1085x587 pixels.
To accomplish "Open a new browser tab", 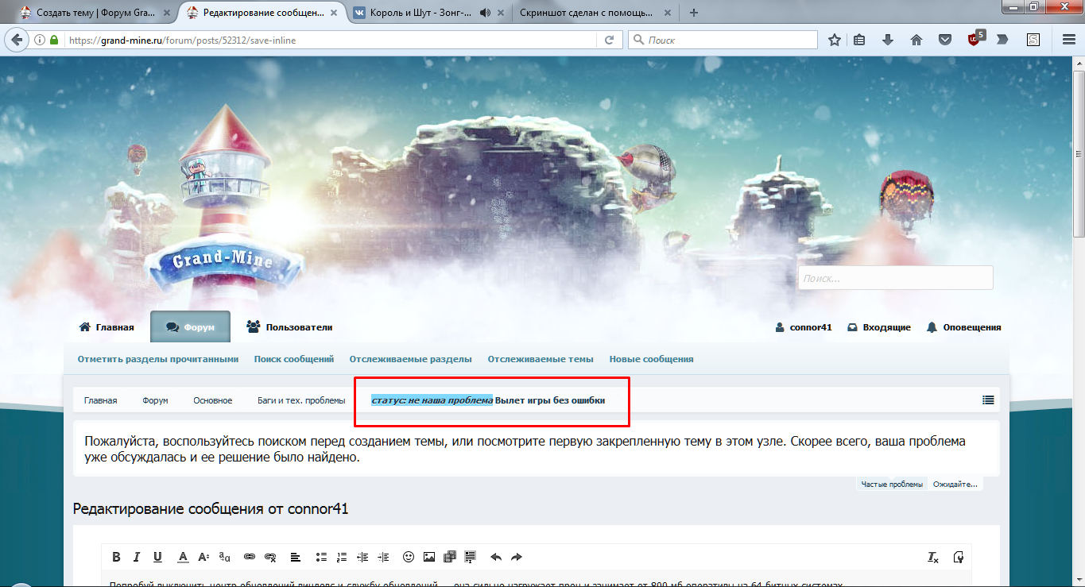I will (x=694, y=13).
